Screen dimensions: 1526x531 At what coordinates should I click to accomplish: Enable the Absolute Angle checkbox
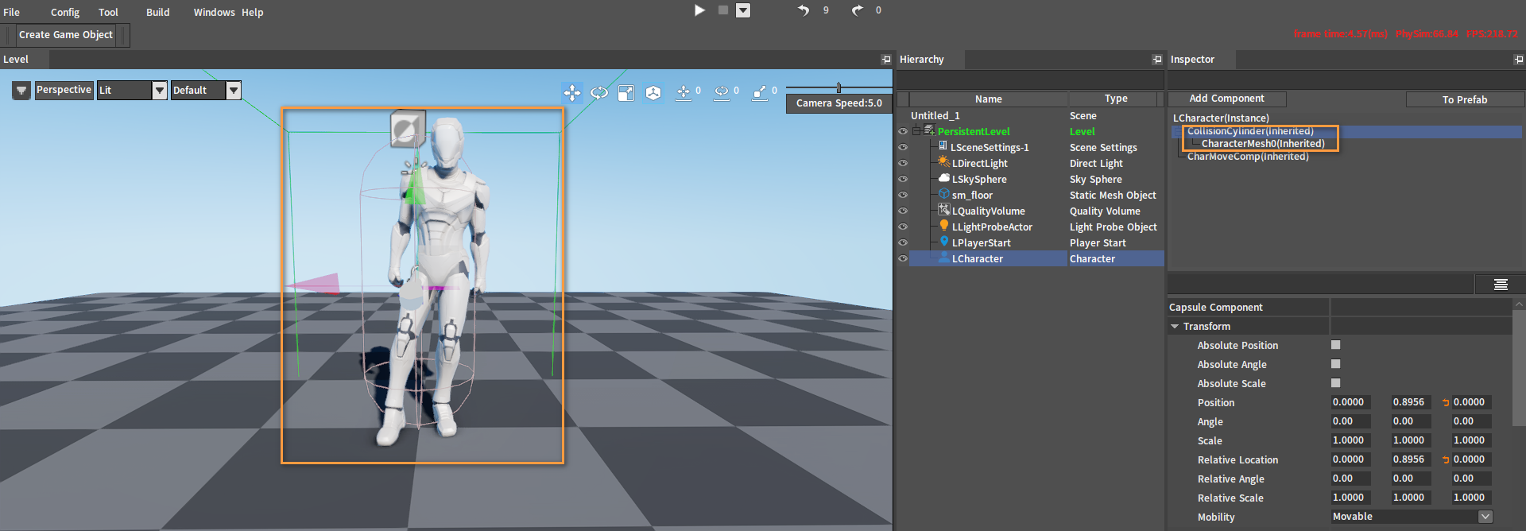(x=1335, y=364)
